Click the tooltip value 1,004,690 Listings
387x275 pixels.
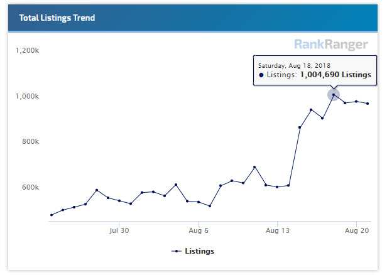(335, 75)
